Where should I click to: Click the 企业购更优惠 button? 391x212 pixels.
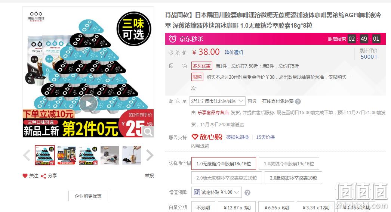(x=88, y=196)
